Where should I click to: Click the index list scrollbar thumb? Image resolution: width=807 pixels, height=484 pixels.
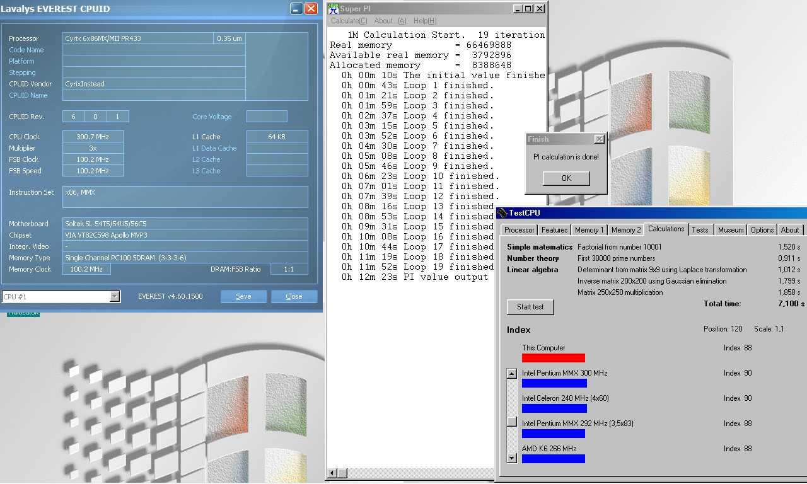pyautogui.click(x=512, y=422)
